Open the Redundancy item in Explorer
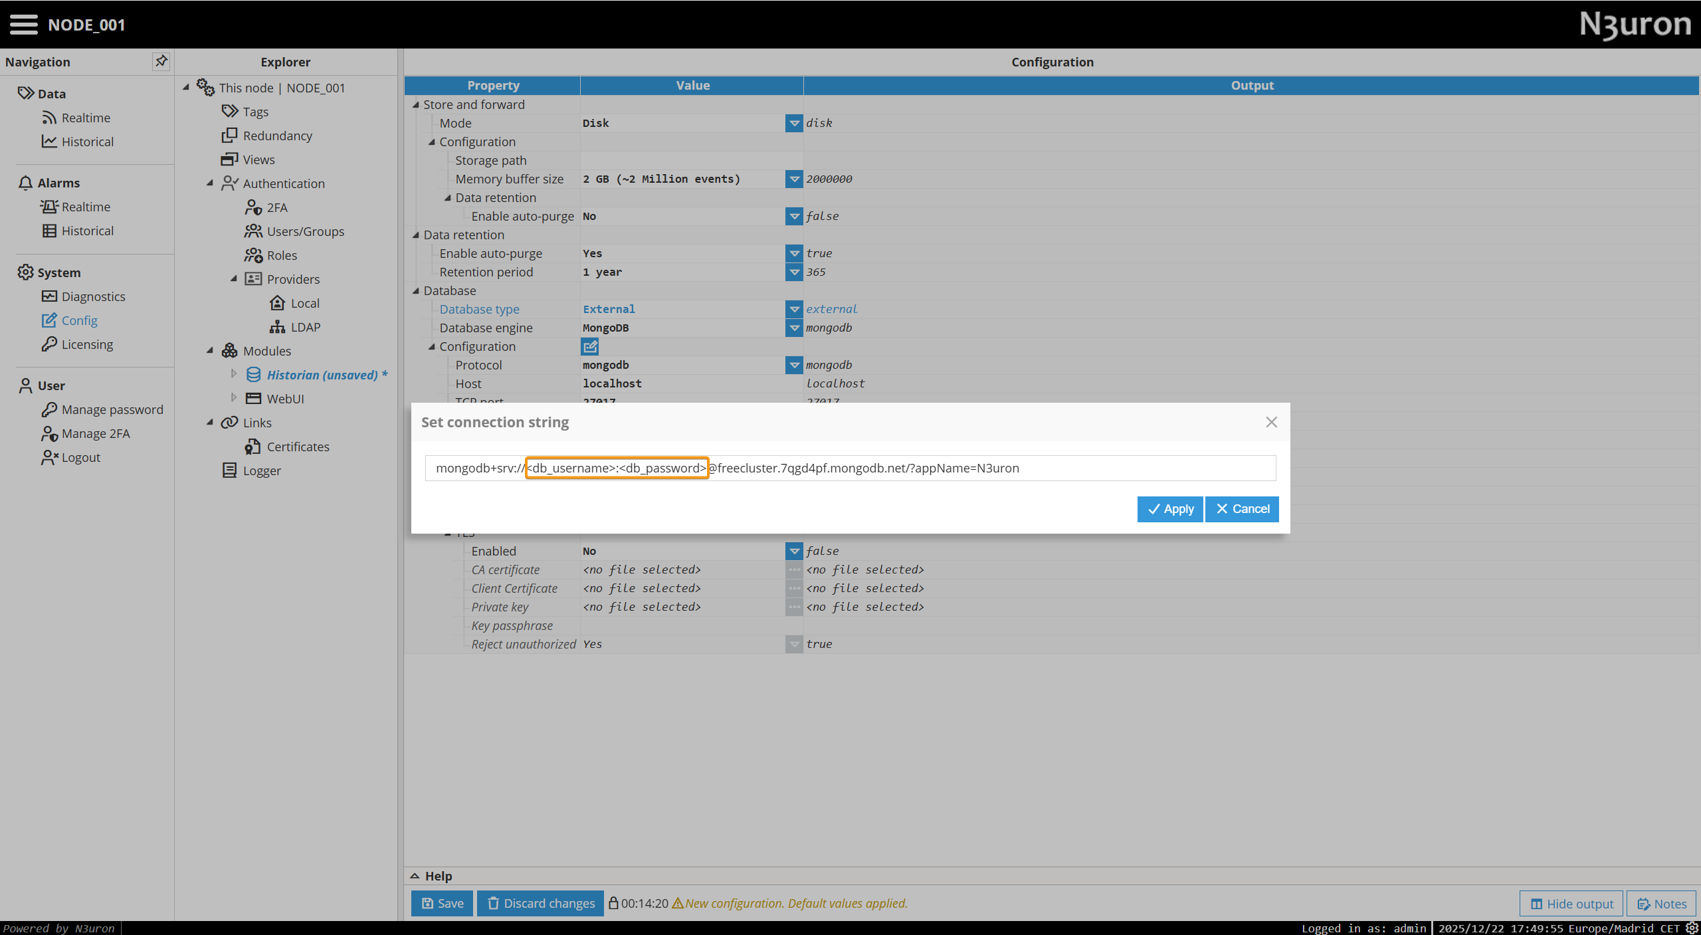Screen dimensions: 1701x935 coord(277,136)
